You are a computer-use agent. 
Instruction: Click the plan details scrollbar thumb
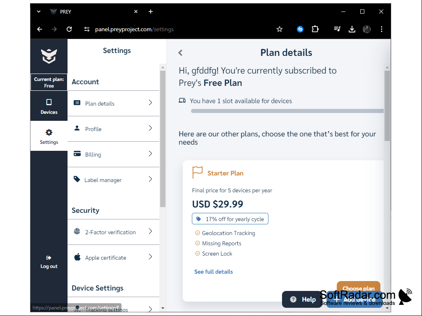point(387,106)
